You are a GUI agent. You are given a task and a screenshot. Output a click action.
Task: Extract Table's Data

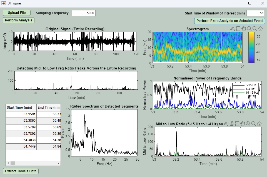(21, 171)
